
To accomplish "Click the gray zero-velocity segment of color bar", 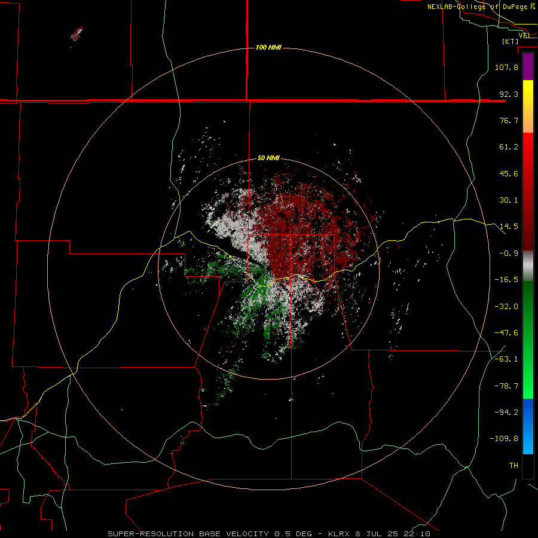I will tap(528, 266).
